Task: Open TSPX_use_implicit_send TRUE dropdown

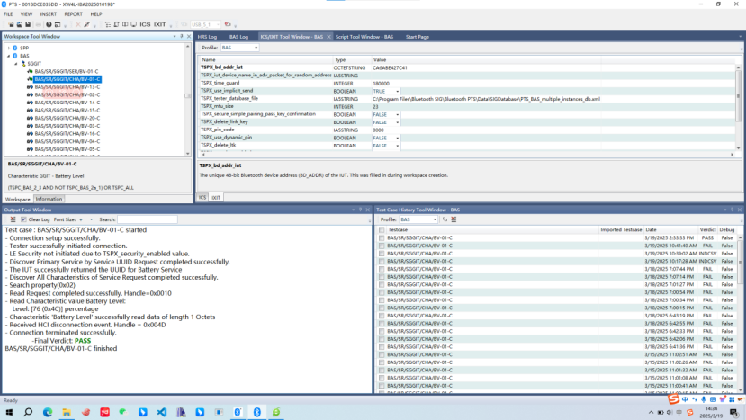Action: click(x=397, y=92)
